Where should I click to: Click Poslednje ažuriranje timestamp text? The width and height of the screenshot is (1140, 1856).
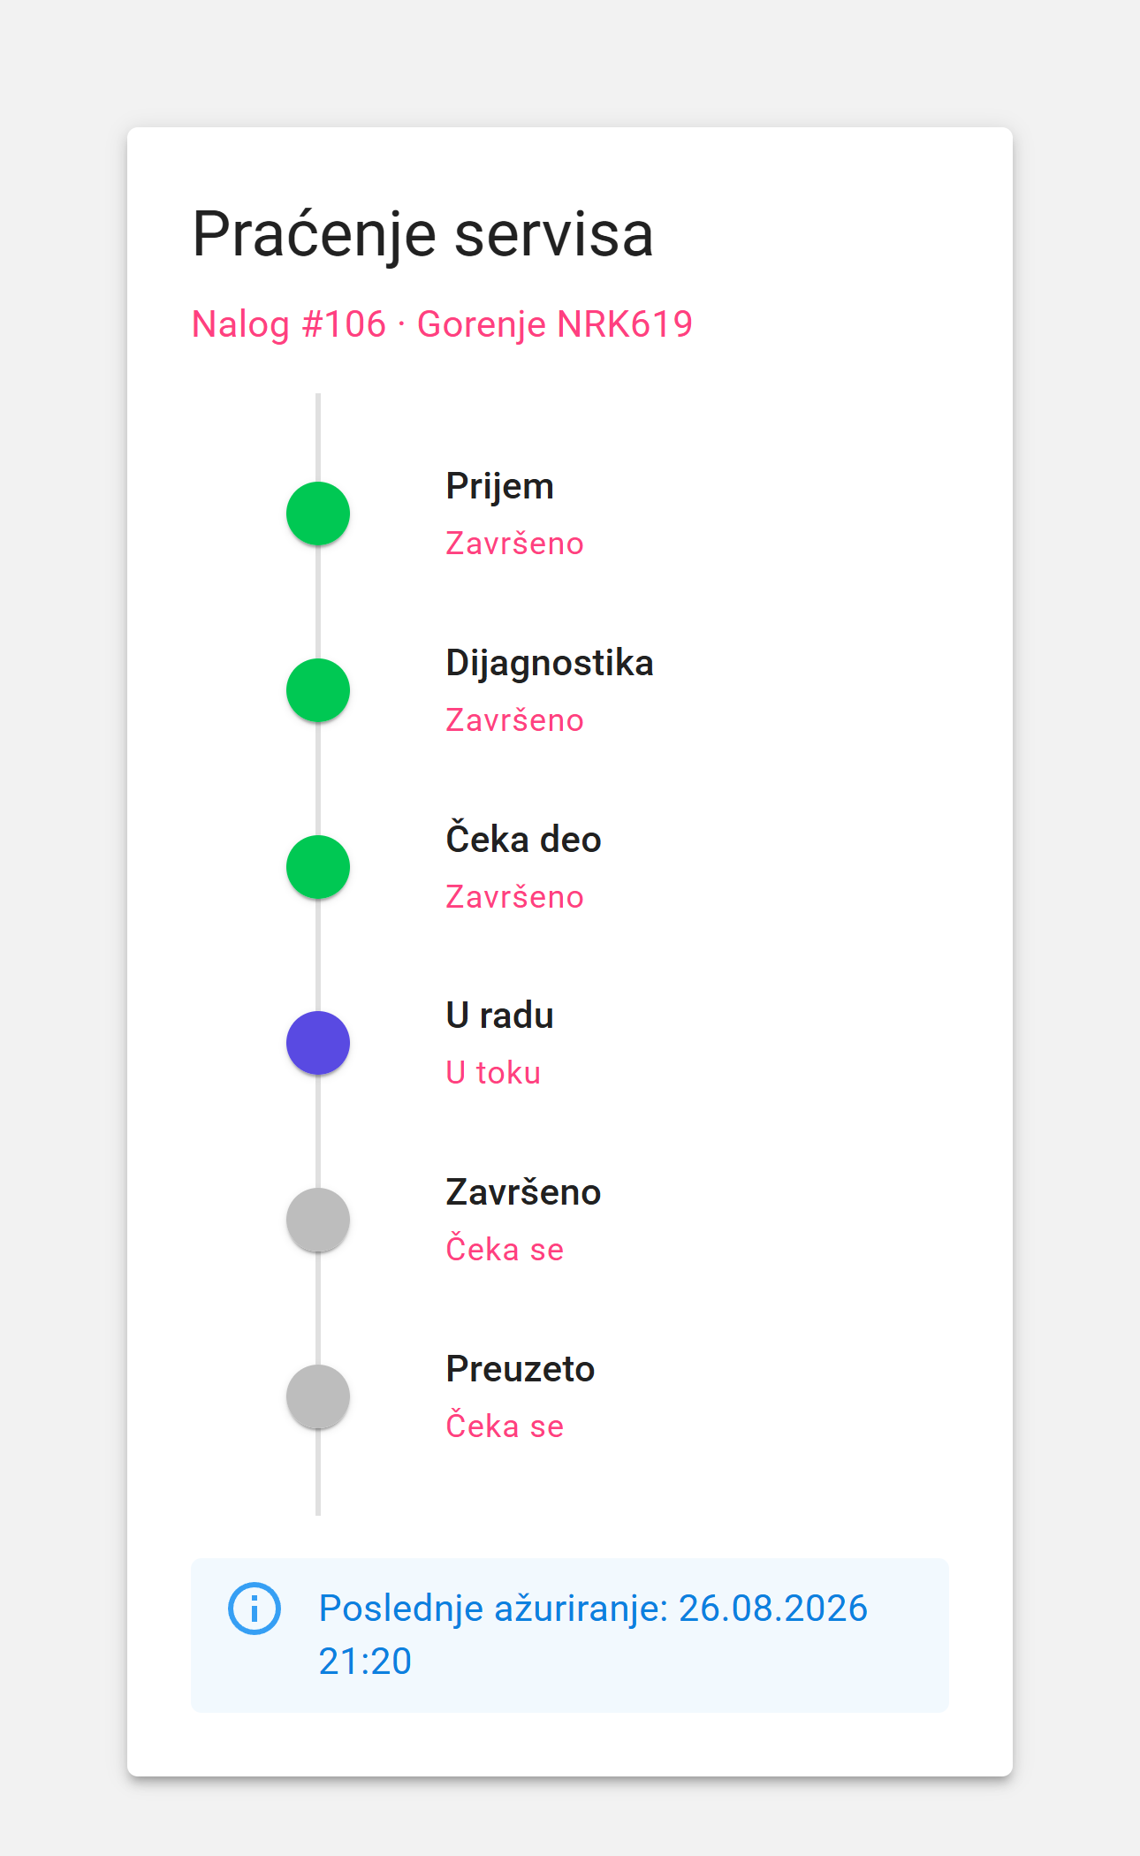pos(593,1634)
